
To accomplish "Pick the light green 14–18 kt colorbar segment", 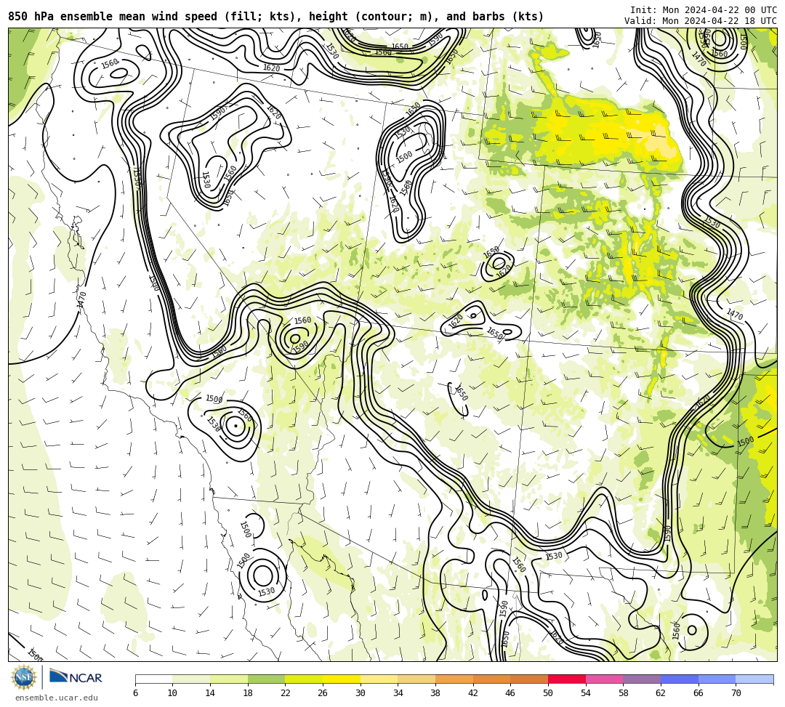I will coord(229,679).
